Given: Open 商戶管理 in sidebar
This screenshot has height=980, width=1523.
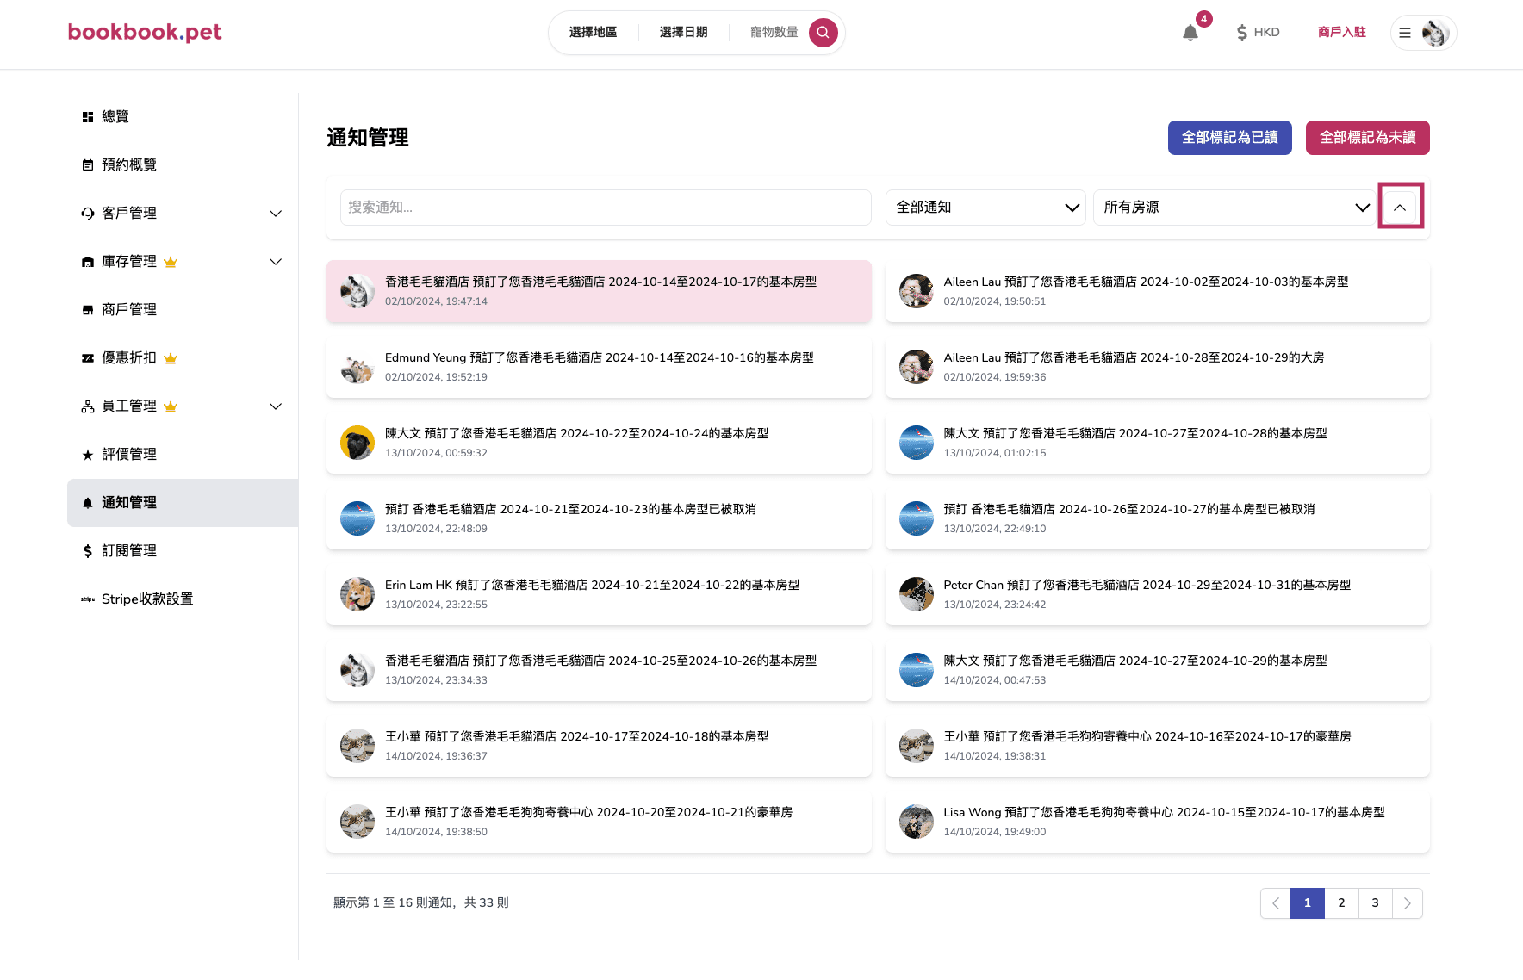Looking at the screenshot, I should pos(183,310).
